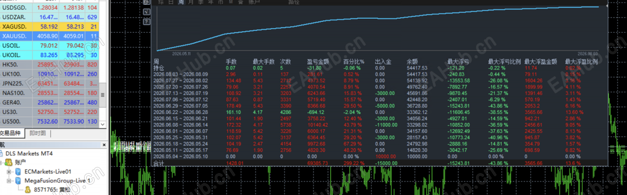Select the 周 (weekly) period tab
The image size is (627, 195).
181,3
